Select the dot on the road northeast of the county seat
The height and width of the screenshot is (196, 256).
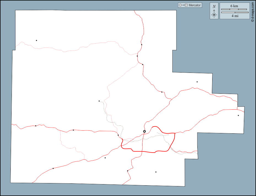click(162, 92)
